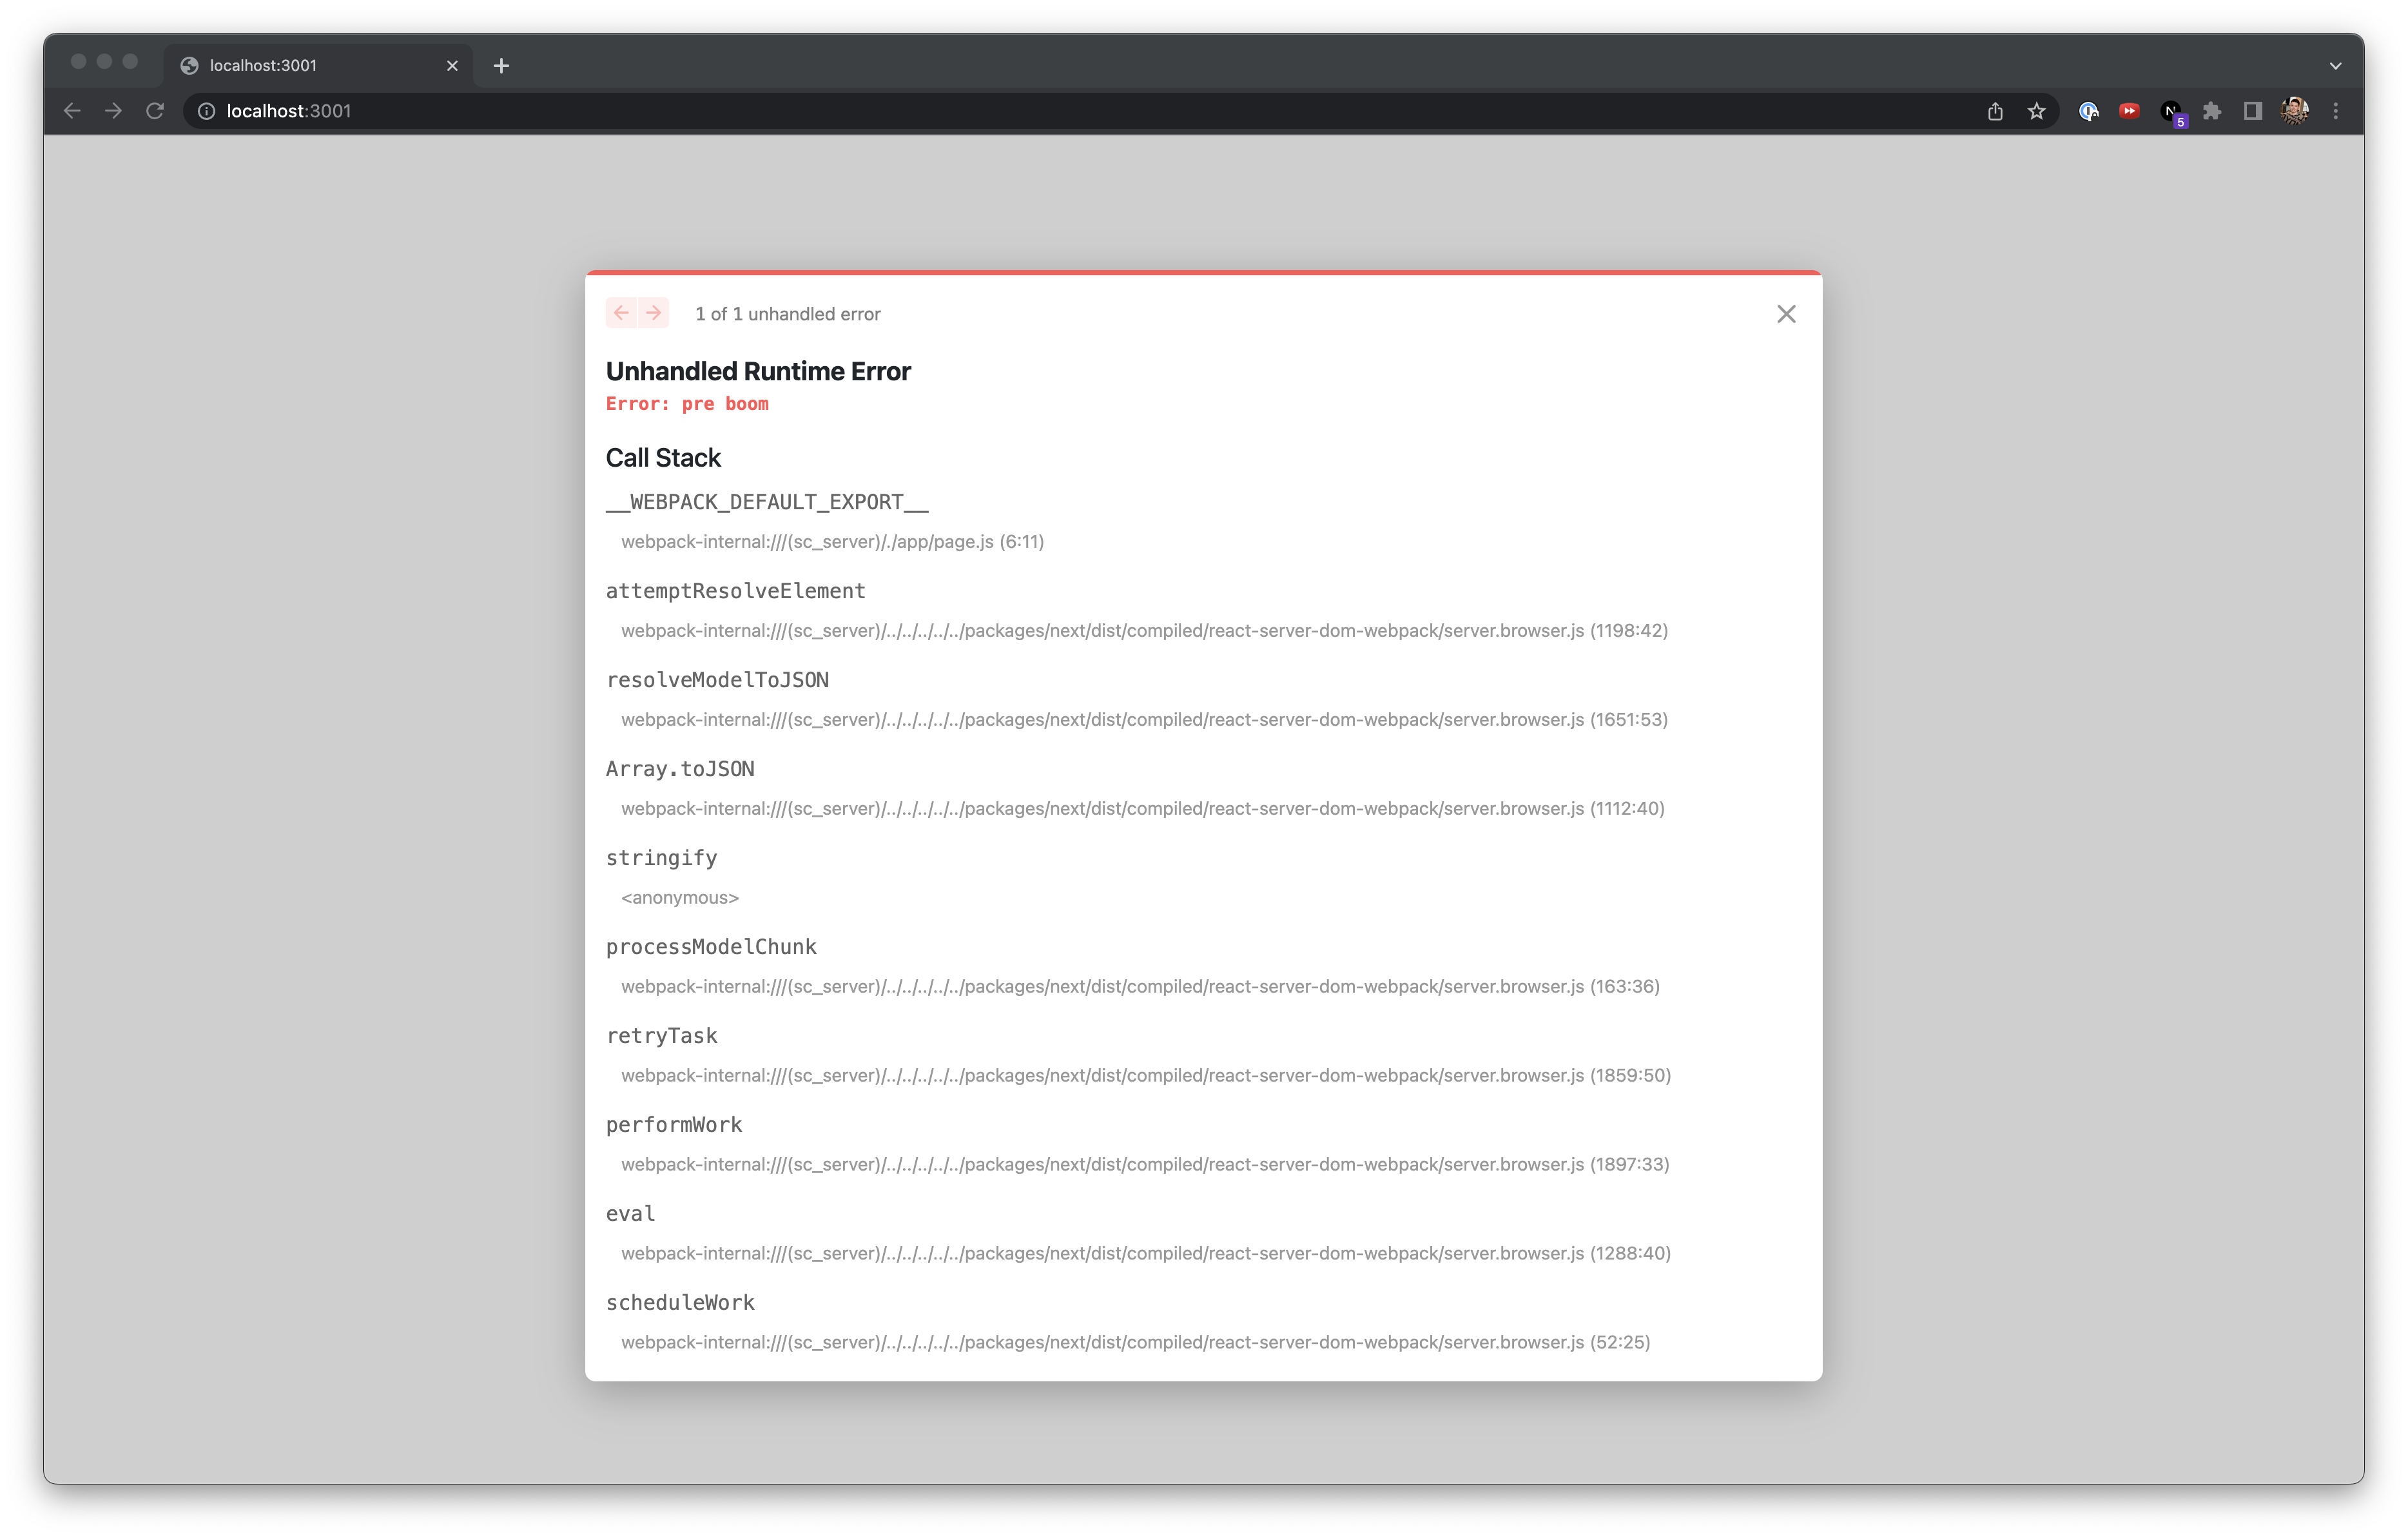
Task: Open the browser extensions puzzle menu
Action: (x=2212, y=111)
